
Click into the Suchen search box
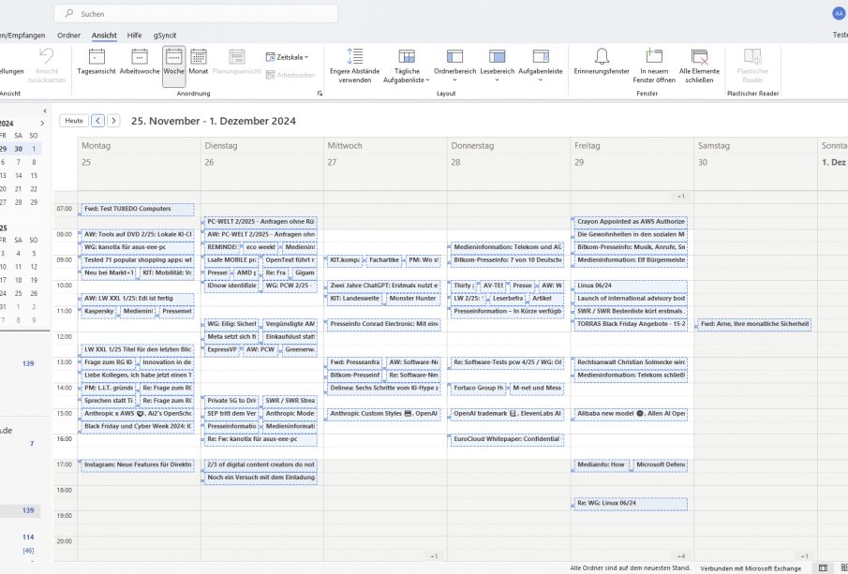click(196, 13)
